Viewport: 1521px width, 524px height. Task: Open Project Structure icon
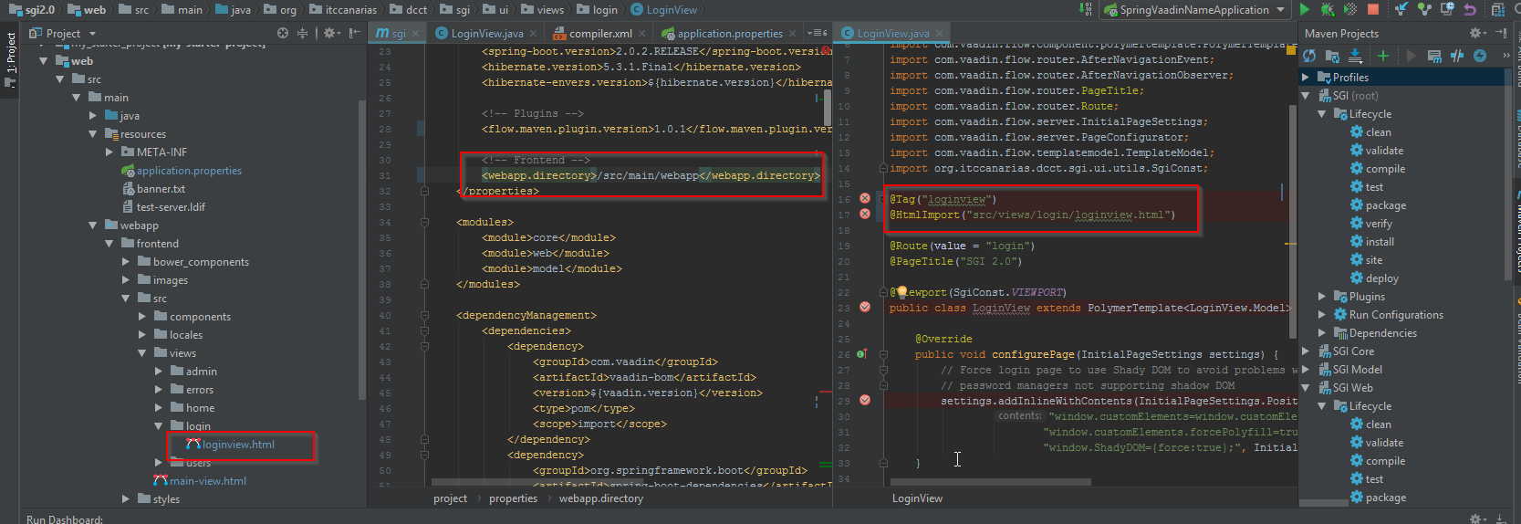pos(1497,9)
